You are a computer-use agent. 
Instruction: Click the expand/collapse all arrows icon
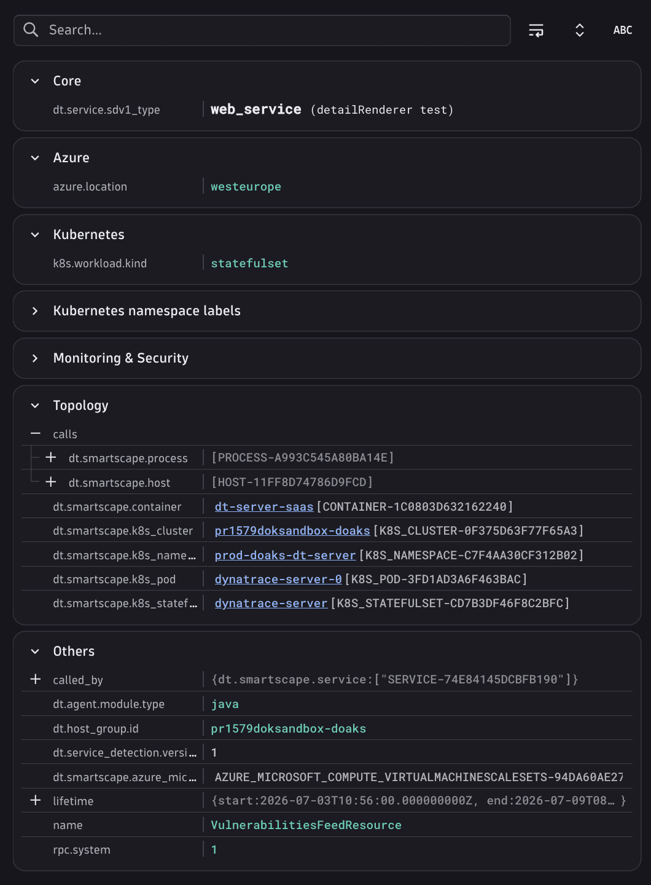[579, 30]
